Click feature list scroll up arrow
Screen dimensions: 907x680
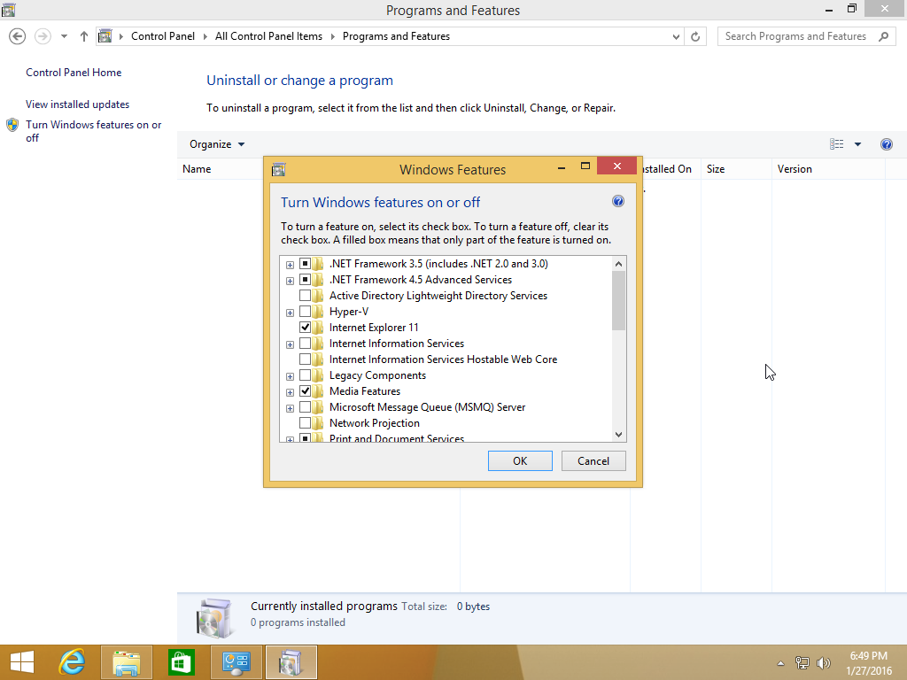coord(618,264)
